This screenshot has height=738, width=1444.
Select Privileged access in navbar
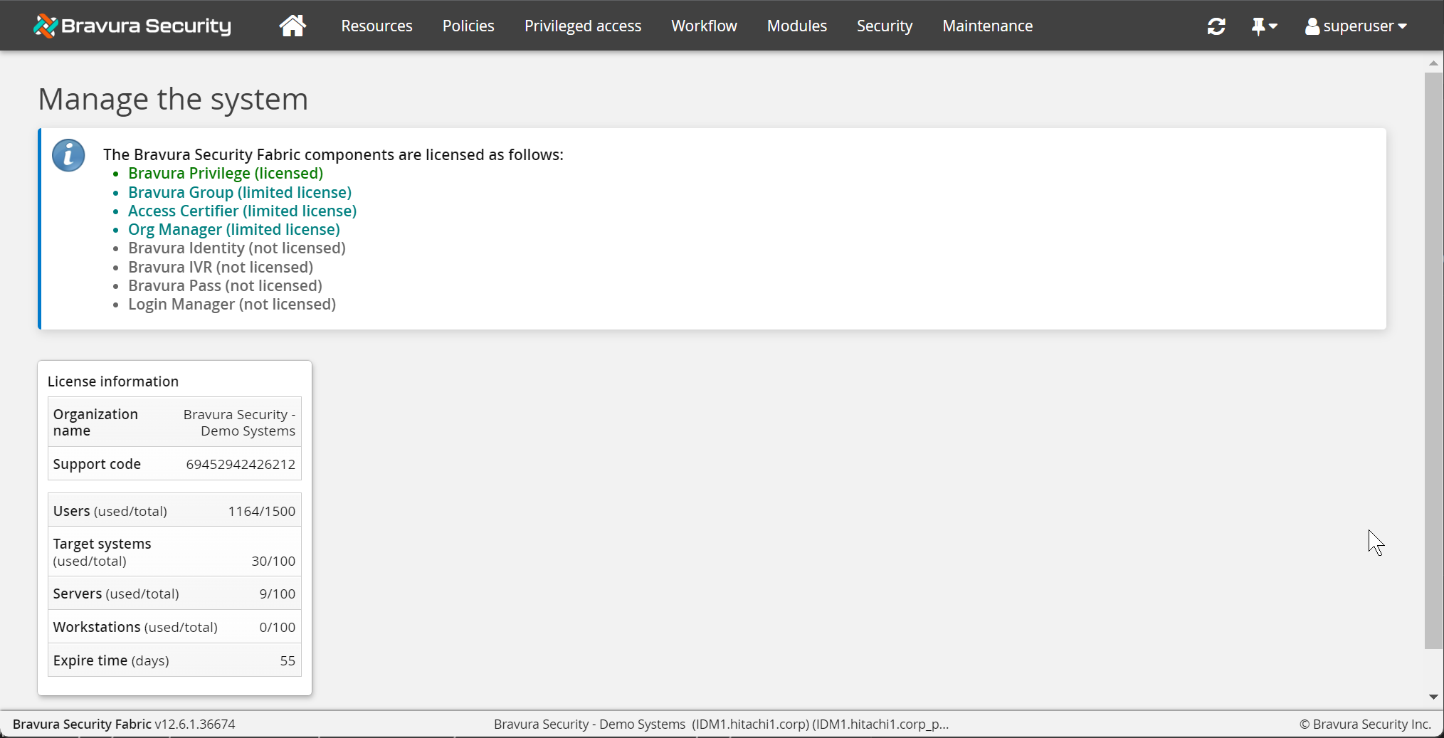[x=582, y=26]
